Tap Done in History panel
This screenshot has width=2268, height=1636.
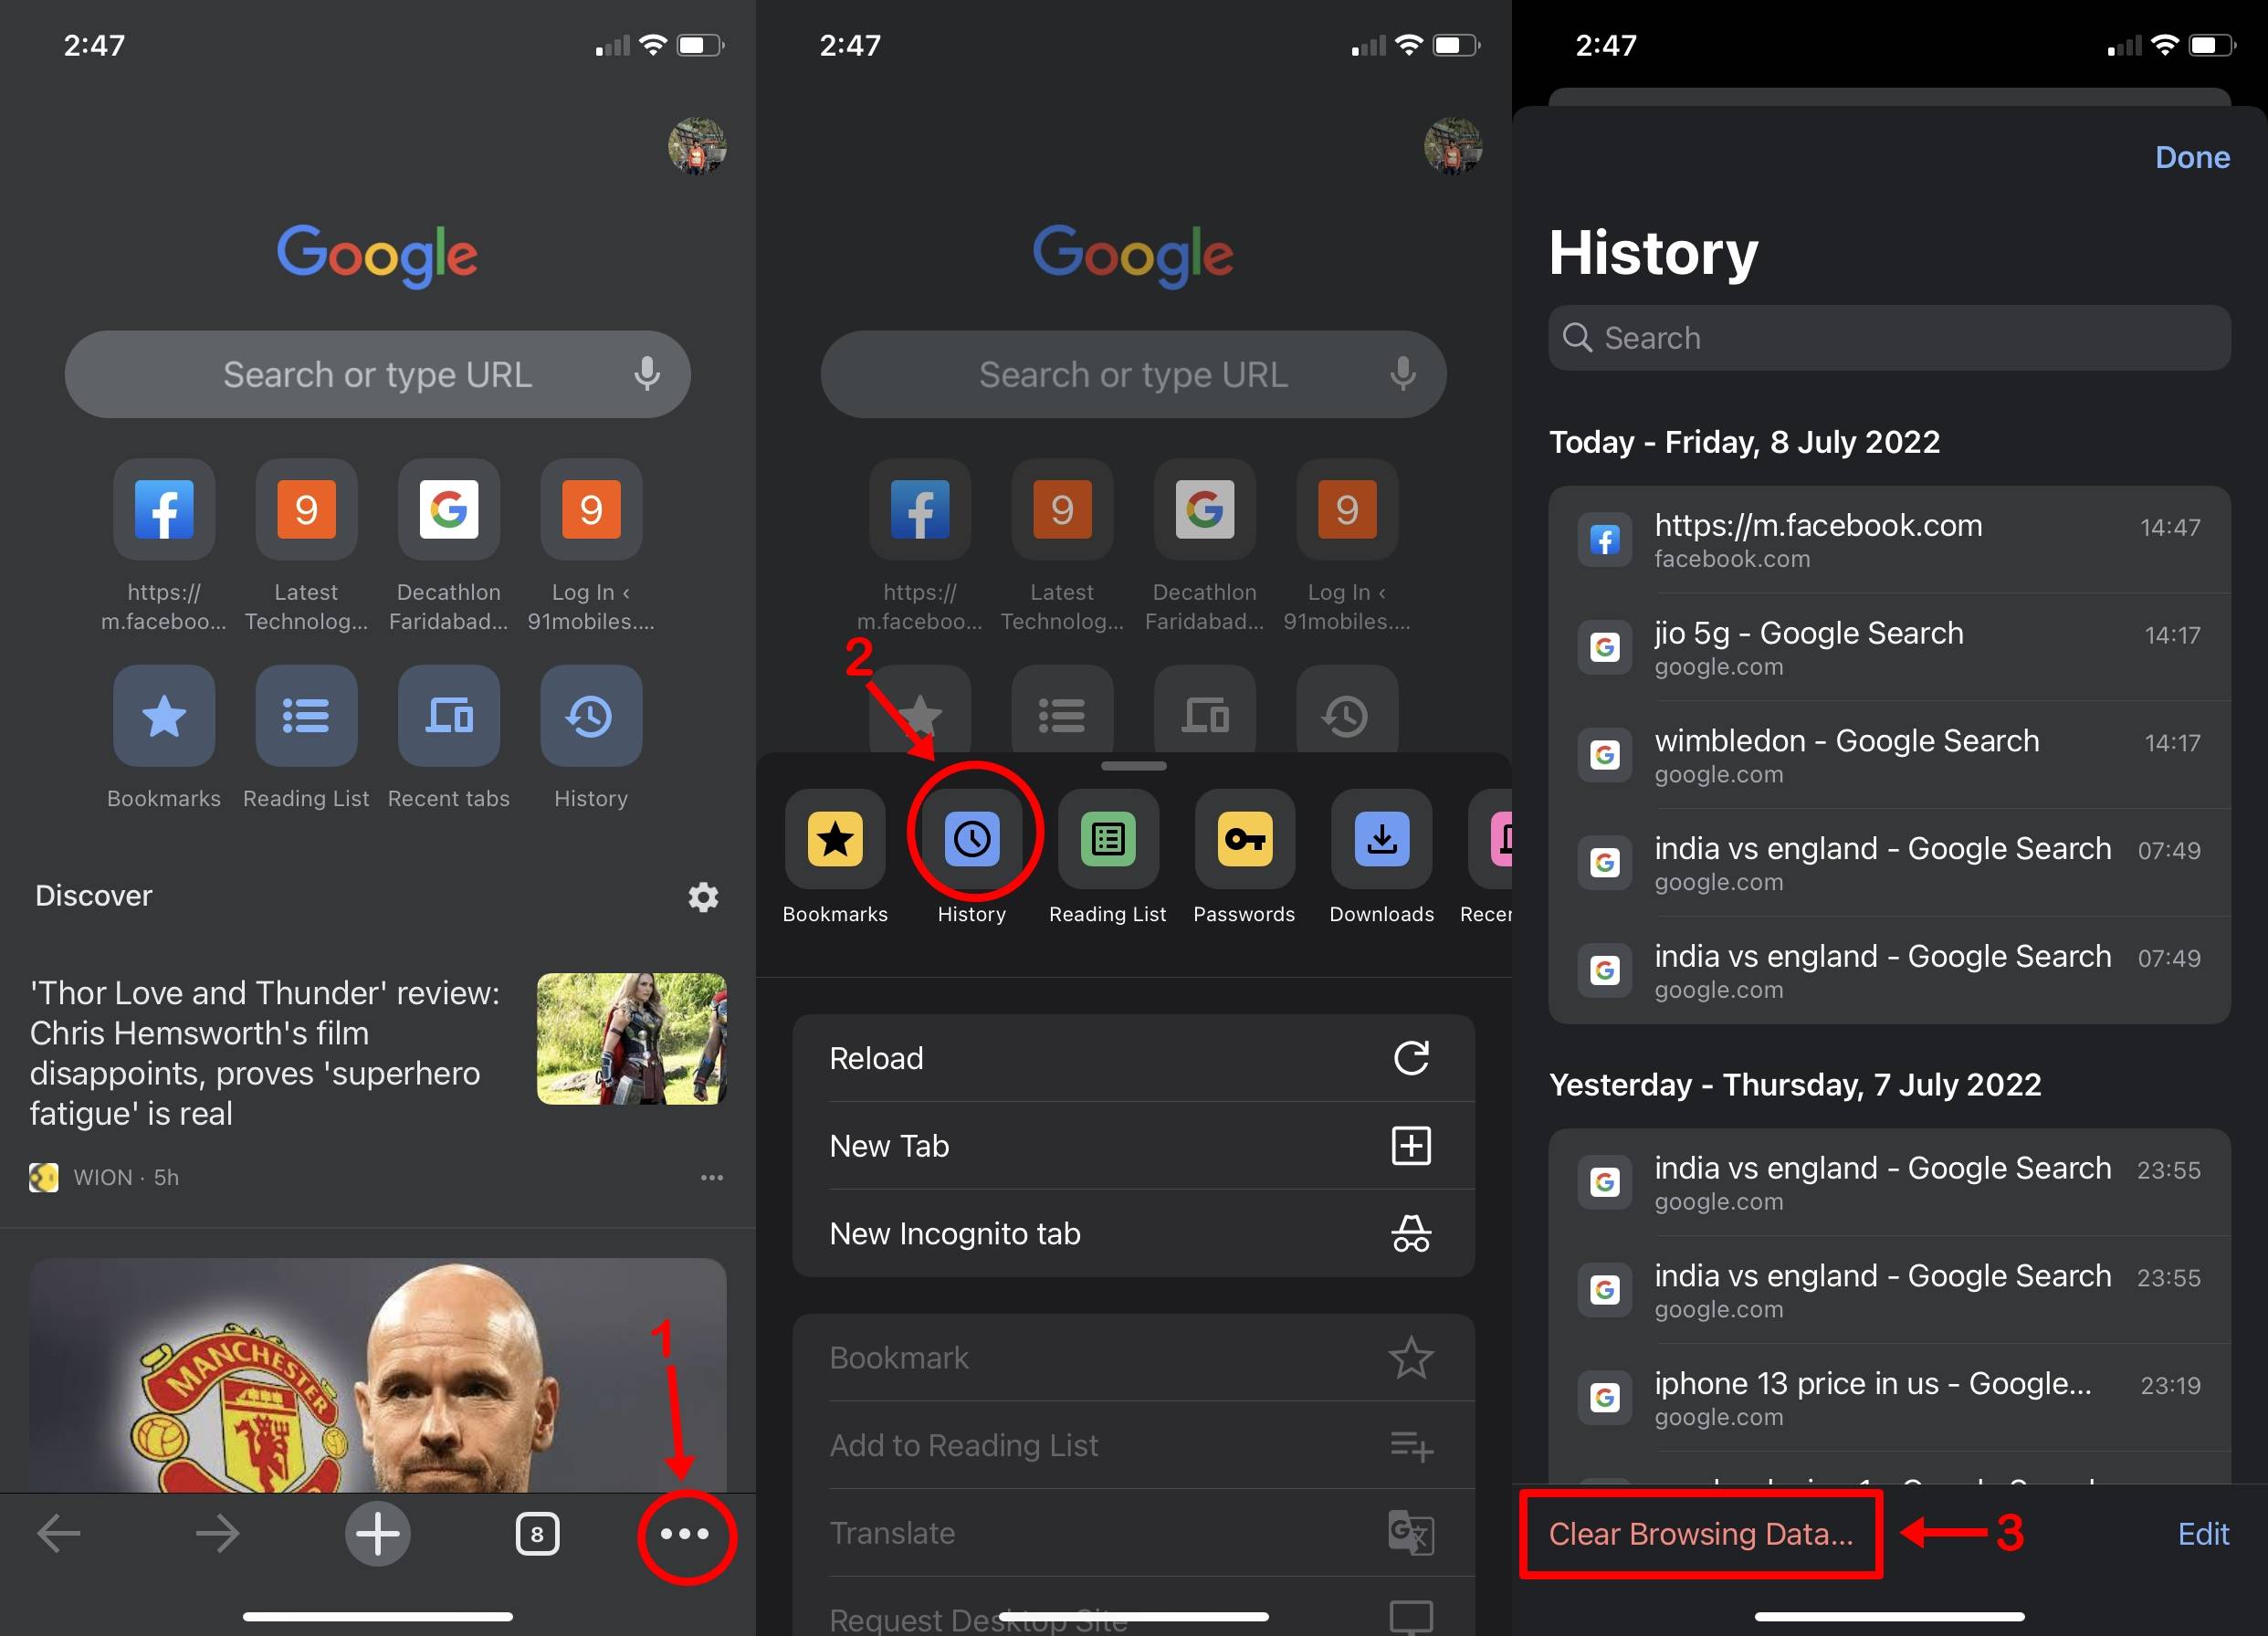[x=2191, y=157]
